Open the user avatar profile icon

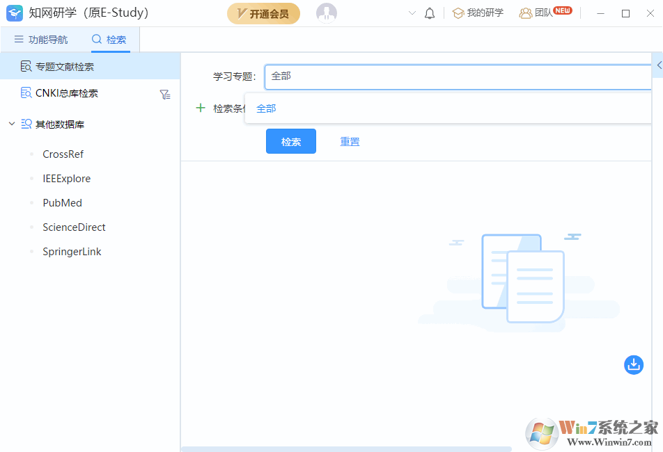(326, 13)
